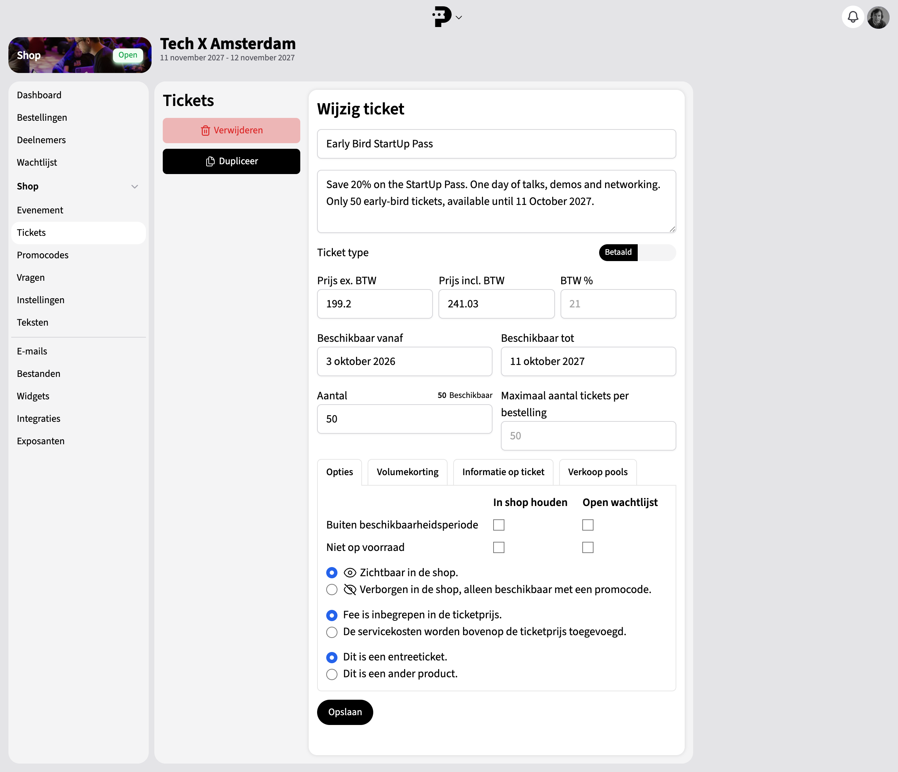The image size is (898, 772).
Task: Click the crossed-eye icon beside Verborgen in de shop
Action: pos(350,590)
